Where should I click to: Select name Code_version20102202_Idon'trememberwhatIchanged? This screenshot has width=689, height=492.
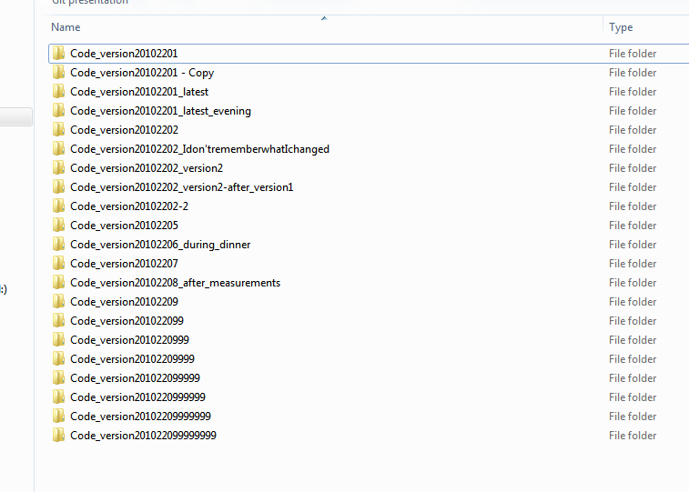pos(199,149)
